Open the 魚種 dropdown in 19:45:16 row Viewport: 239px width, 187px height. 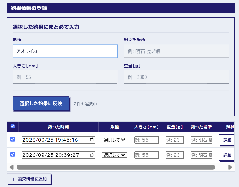[x=115, y=140]
